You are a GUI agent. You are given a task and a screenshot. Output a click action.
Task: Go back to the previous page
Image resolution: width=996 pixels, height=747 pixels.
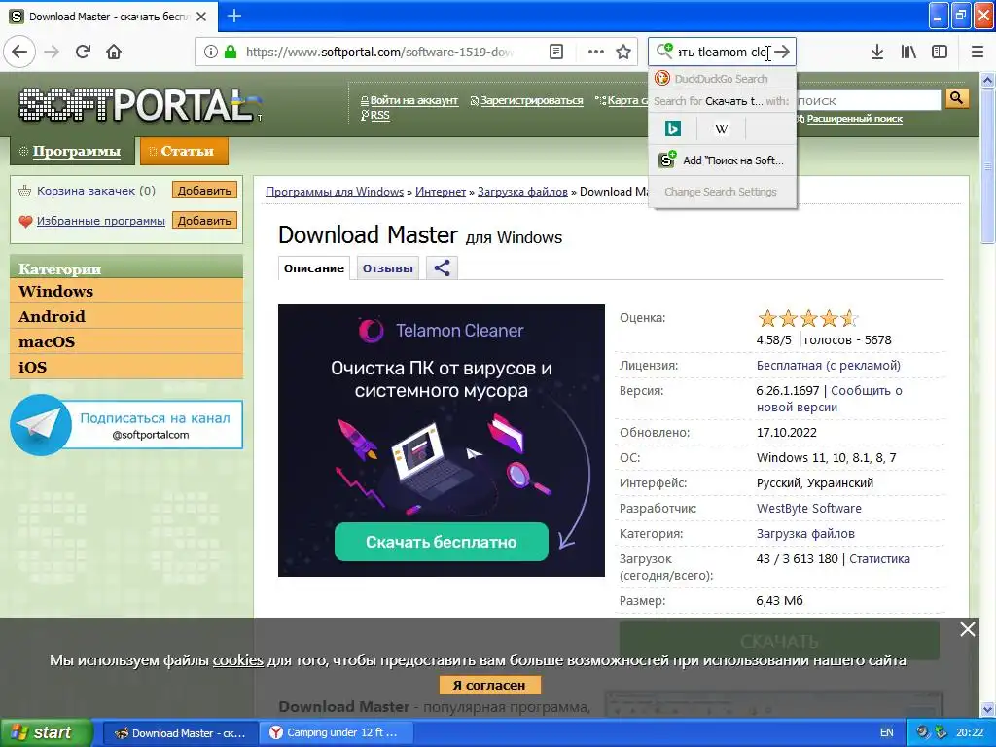click(19, 52)
